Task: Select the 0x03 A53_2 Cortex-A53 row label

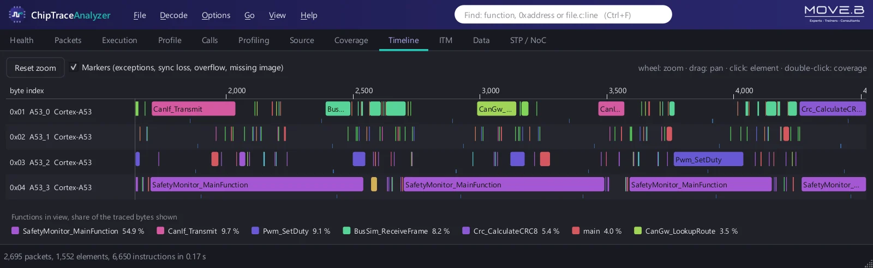Action: [x=51, y=162]
